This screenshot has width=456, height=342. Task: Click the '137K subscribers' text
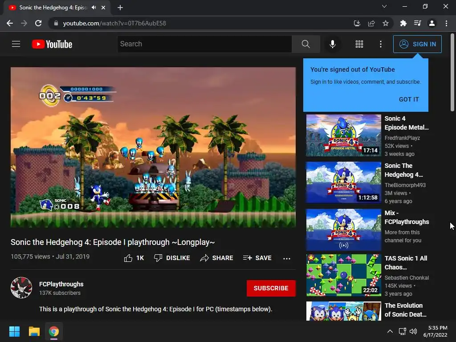(60, 293)
